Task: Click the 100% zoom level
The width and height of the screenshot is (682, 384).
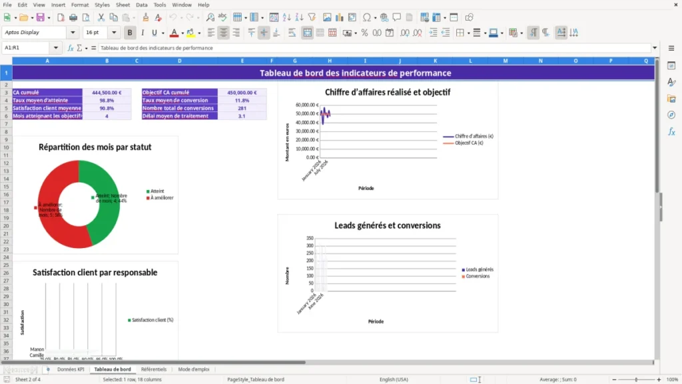Action: [673, 379]
